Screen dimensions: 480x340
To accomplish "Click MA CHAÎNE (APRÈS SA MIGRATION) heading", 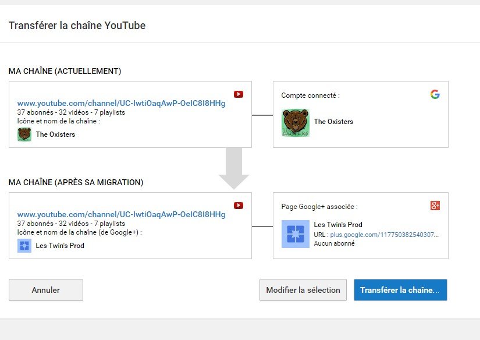I will coord(76,182).
